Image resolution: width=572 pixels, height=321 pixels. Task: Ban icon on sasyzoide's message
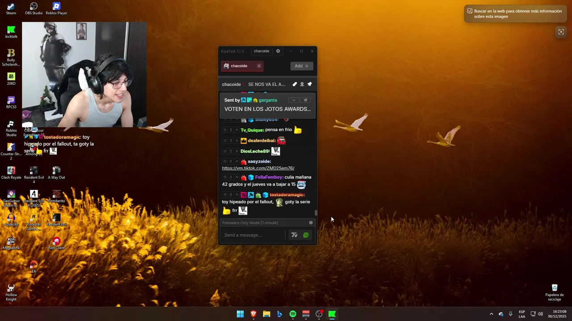tap(225, 161)
